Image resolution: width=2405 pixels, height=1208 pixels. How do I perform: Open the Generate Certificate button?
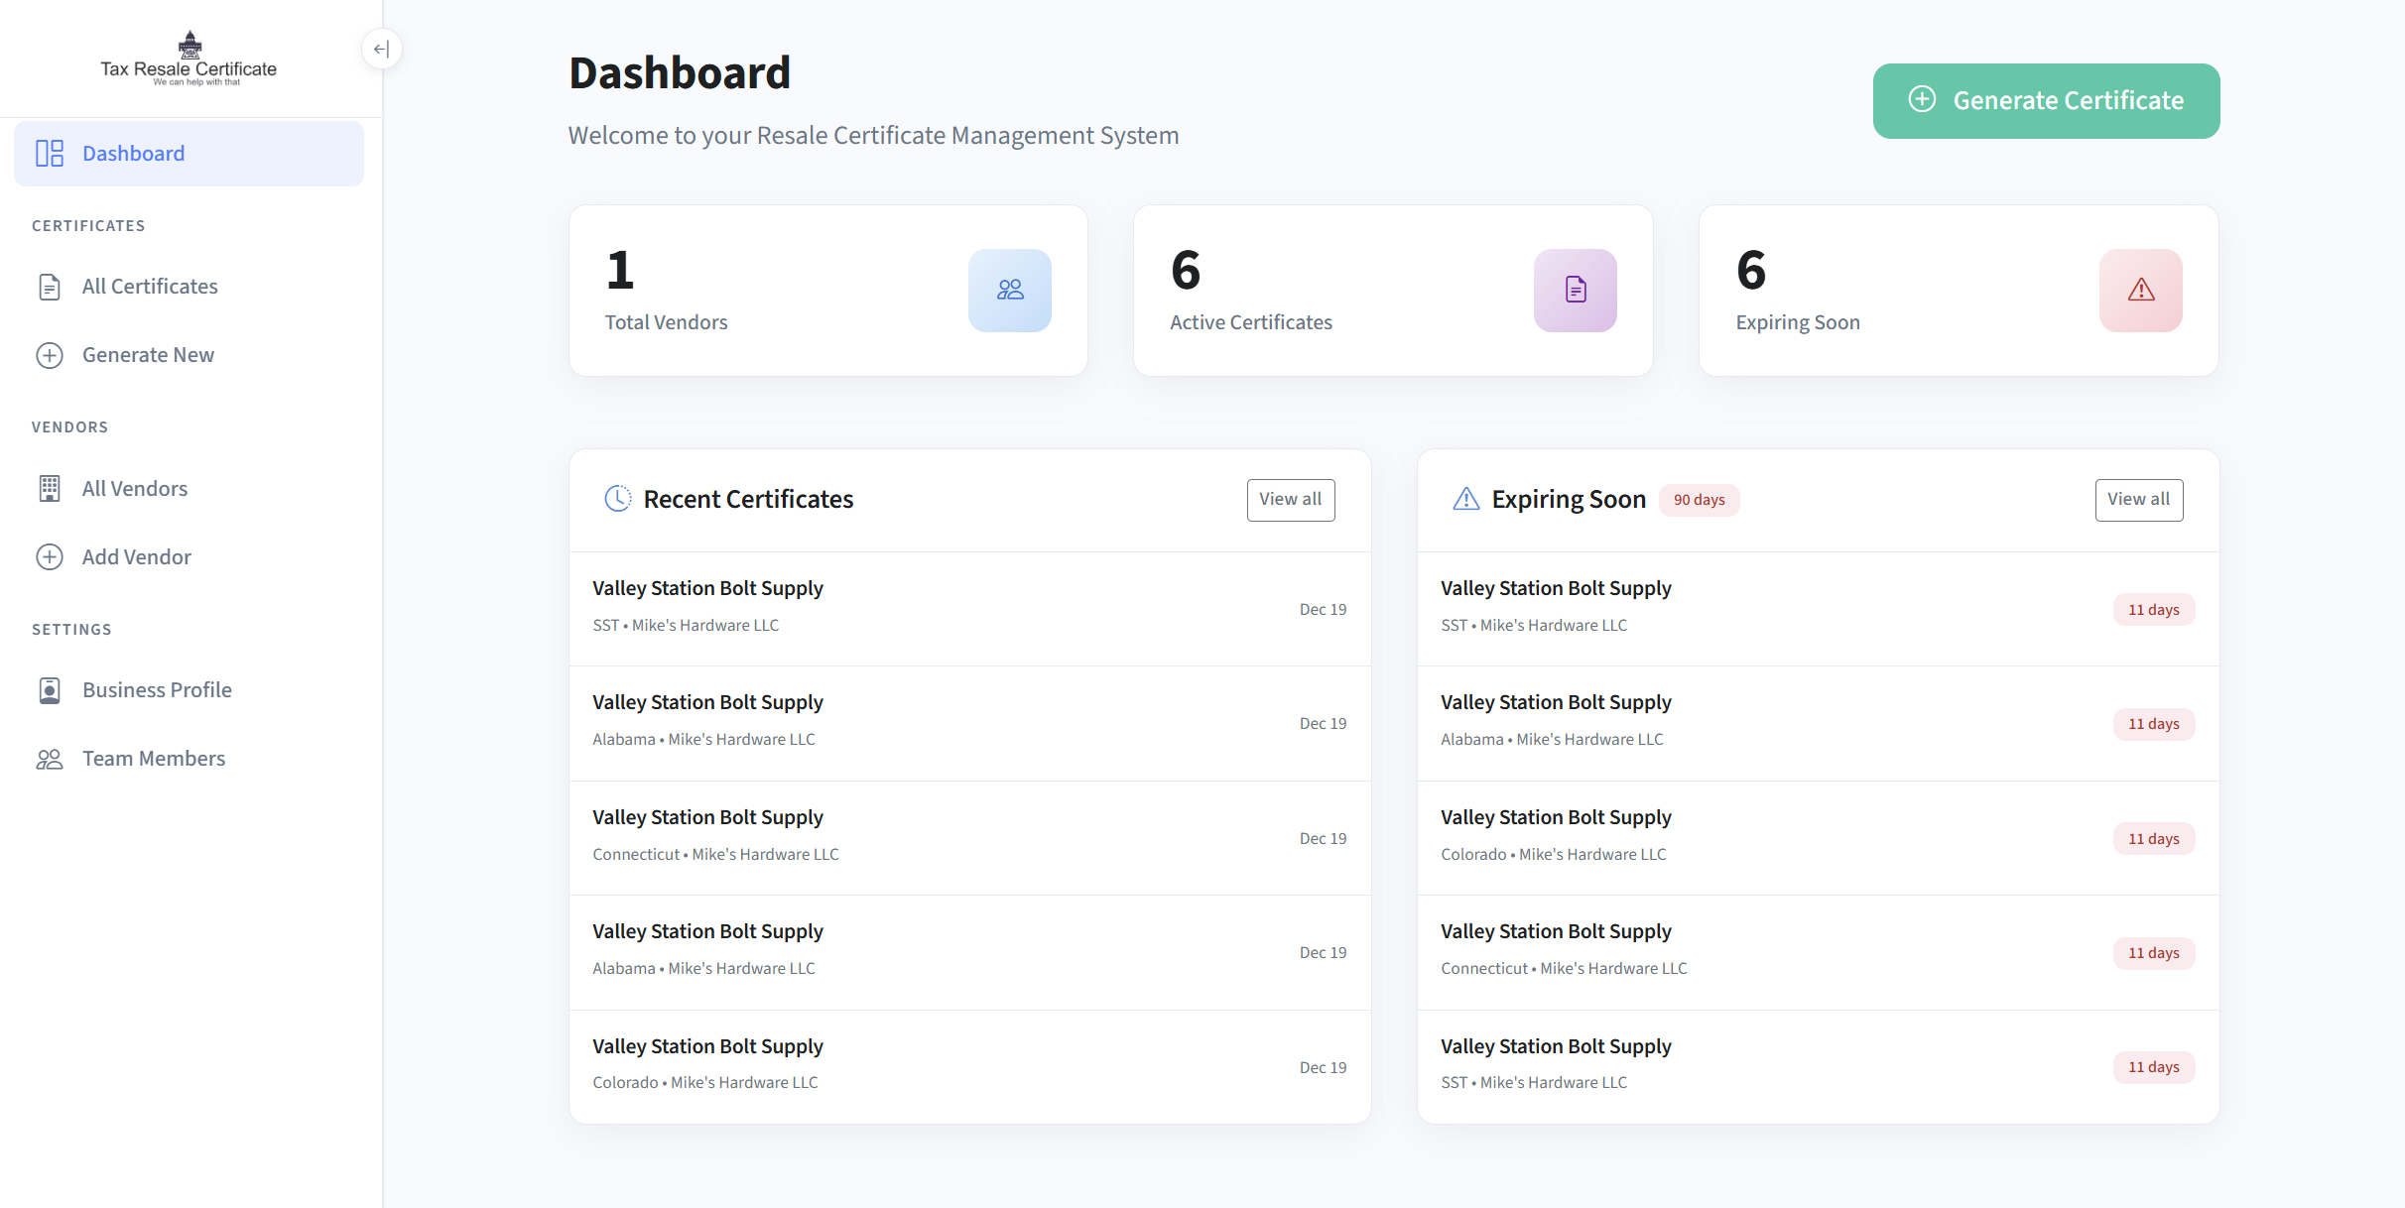coord(2045,100)
